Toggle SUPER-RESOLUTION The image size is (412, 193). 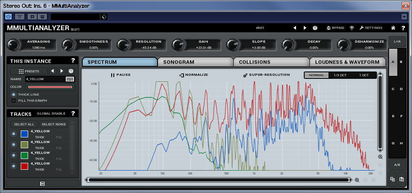[x=267, y=75]
